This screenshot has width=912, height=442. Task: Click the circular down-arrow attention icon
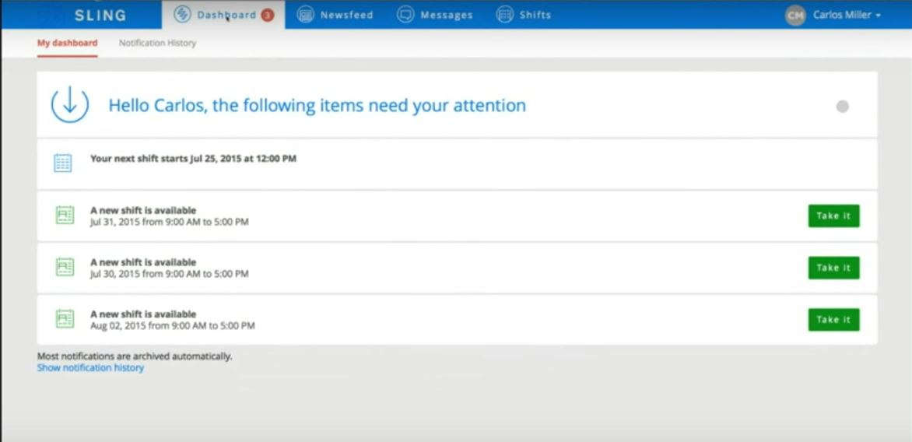(x=70, y=105)
